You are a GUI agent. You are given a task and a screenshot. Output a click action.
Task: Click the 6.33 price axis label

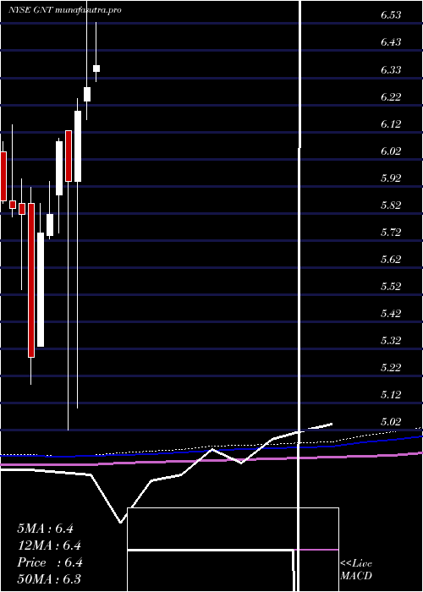coord(391,70)
